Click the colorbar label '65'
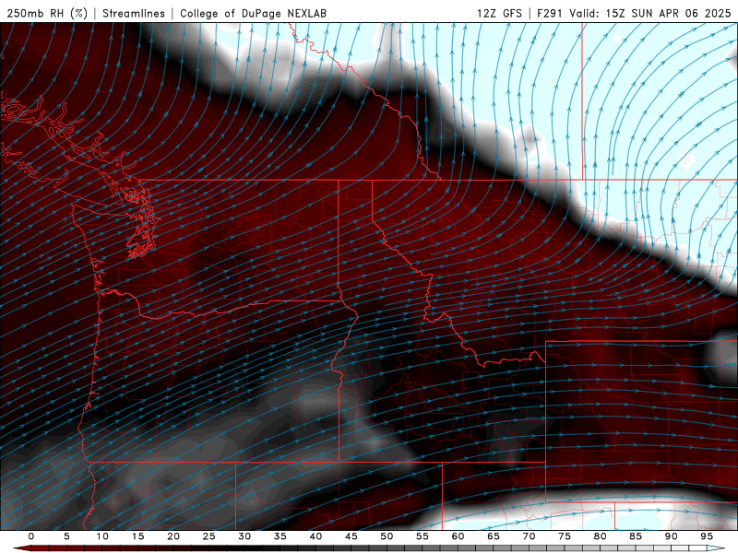738x553 pixels. click(494, 536)
